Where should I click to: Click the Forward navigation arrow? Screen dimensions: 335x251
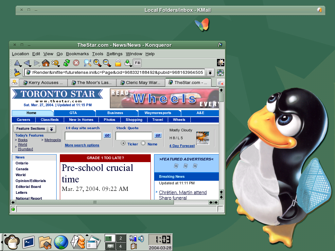coord(37,63)
